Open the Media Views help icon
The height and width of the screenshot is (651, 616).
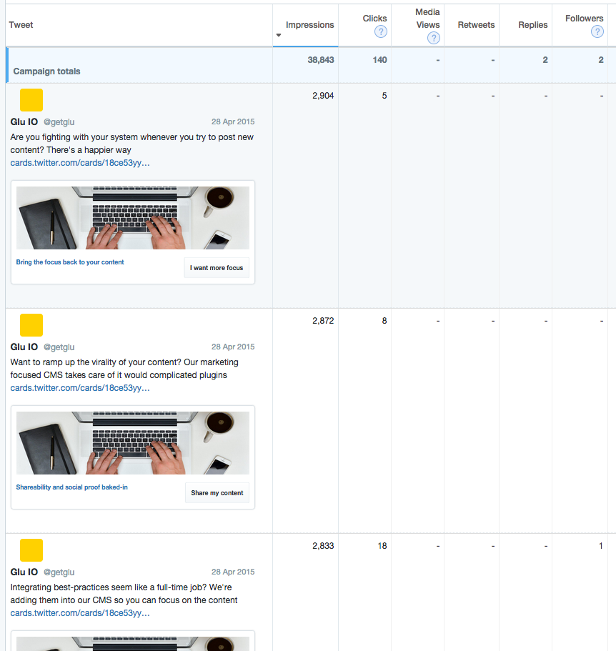tap(433, 38)
